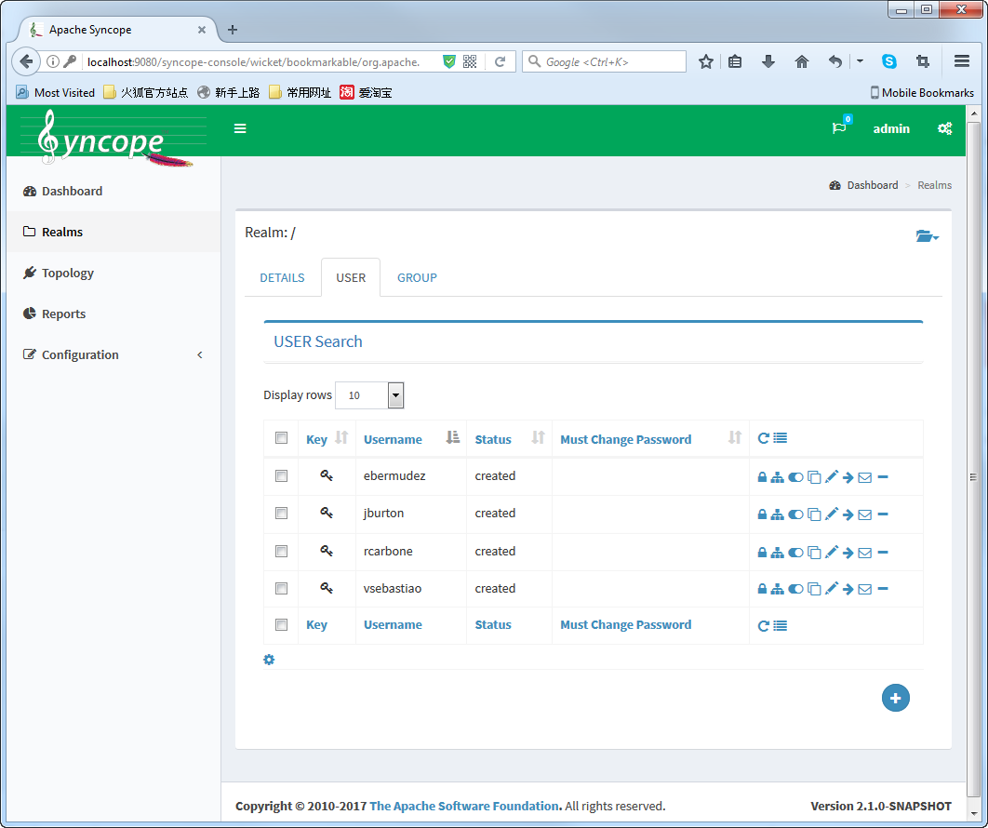Screen dimensions: 988x828
Task: Click the clone copy icon for jburton
Action: tap(814, 514)
